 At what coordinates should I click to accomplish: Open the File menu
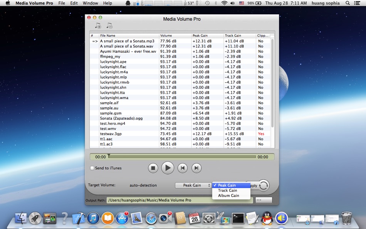(x=62, y=3)
